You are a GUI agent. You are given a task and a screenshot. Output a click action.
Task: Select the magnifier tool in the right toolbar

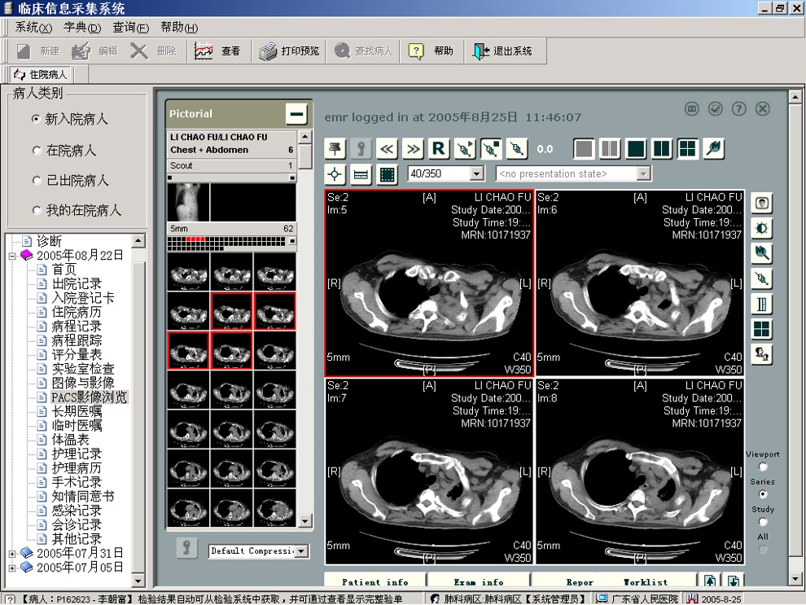[x=762, y=253]
